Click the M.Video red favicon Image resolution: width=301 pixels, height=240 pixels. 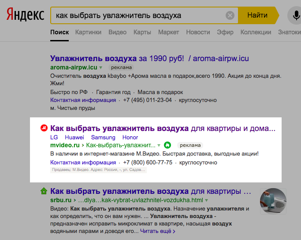44,128
